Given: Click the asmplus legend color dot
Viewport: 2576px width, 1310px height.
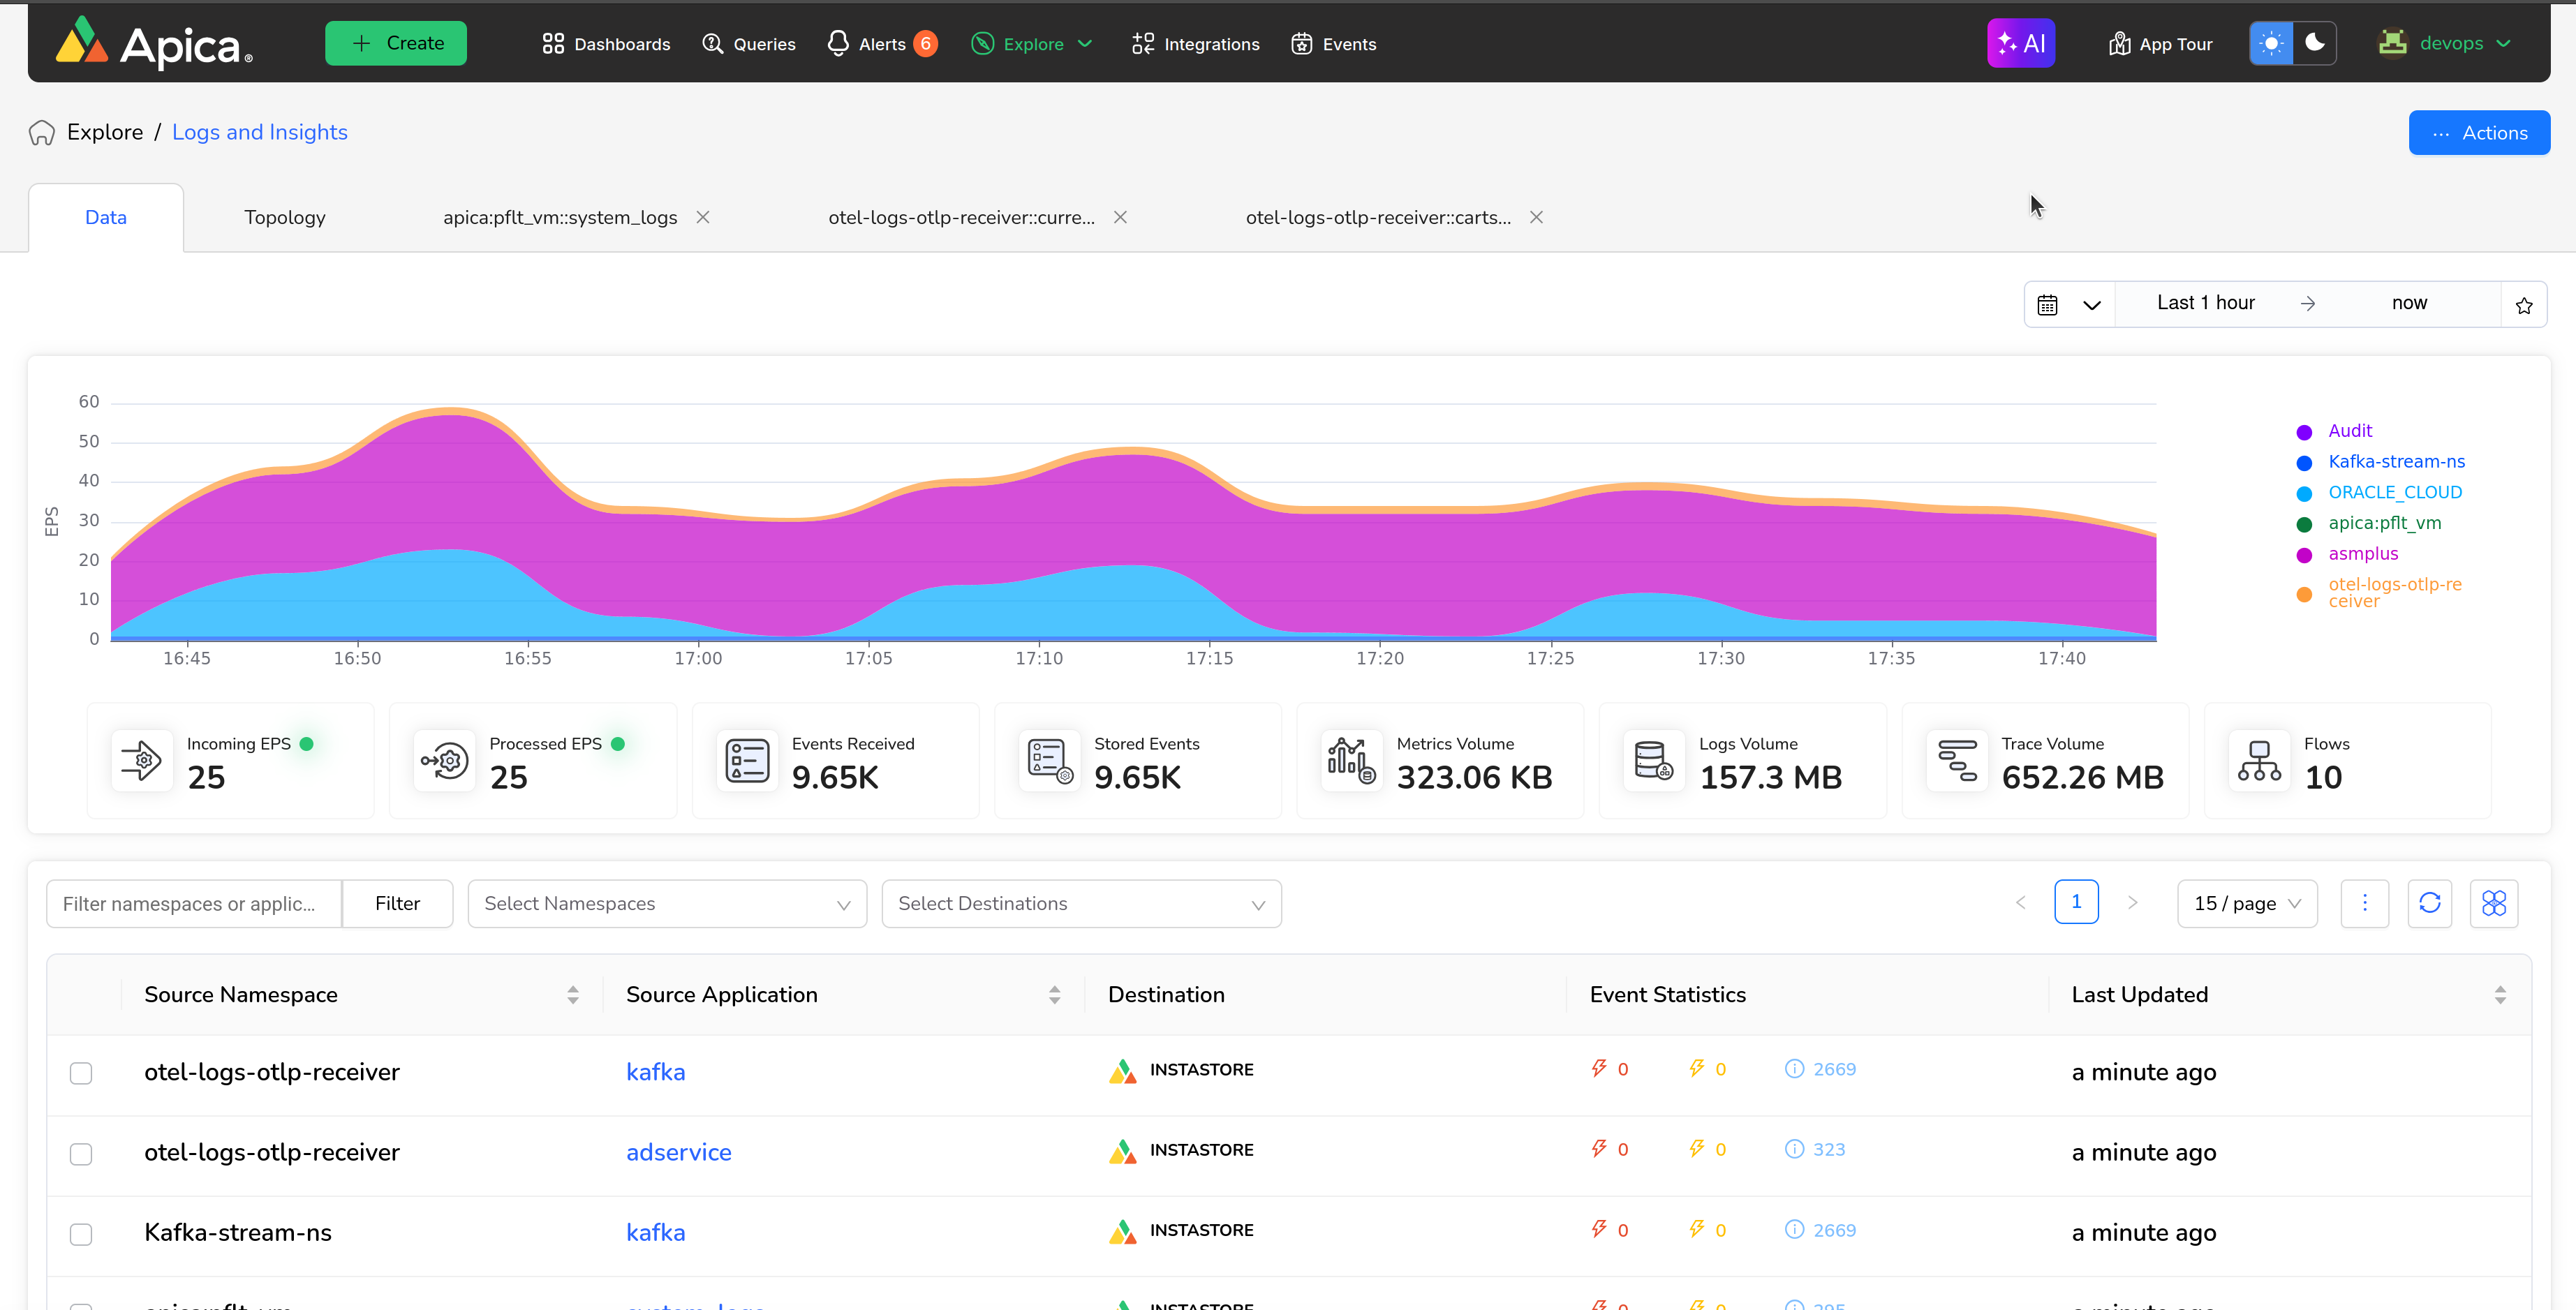Looking at the screenshot, I should (x=2304, y=555).
